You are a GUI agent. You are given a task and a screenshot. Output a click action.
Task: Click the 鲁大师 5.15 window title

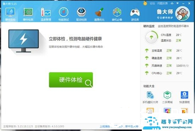(10, 4)
